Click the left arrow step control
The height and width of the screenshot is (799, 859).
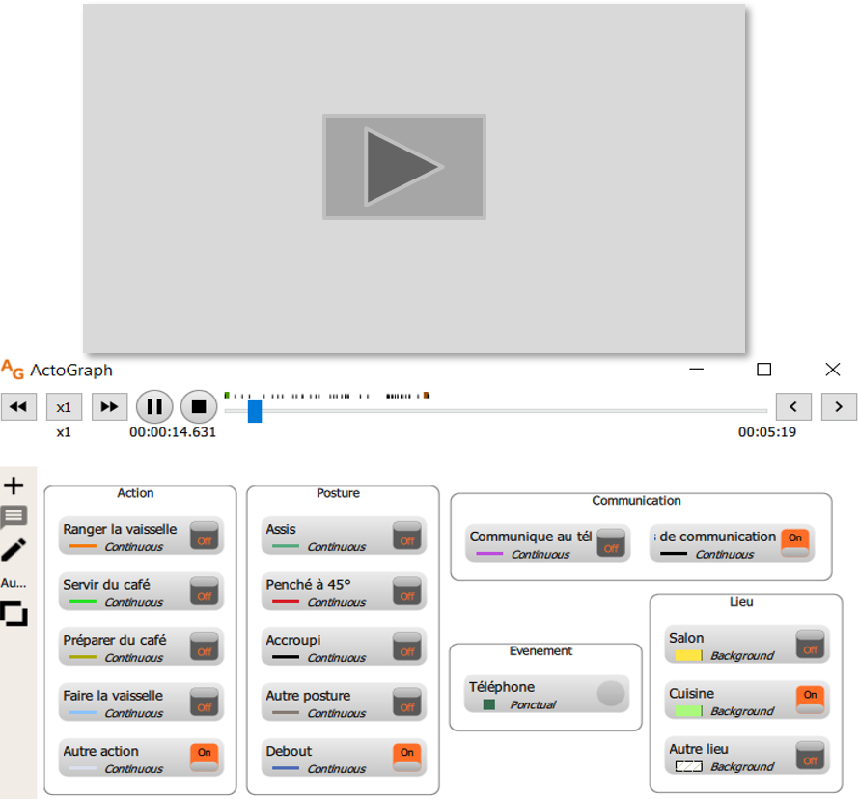coord(793,406)
